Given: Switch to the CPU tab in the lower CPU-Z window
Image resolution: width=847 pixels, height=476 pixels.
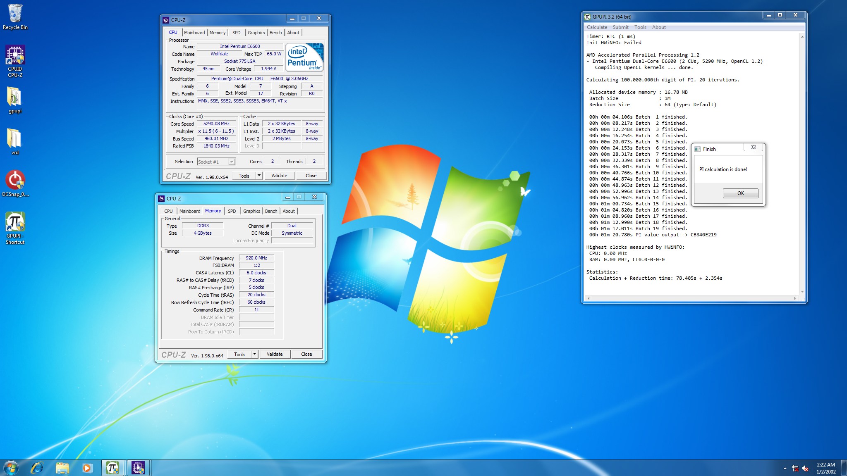Looking at the screenshot, I should pyautogui.click(x=168, y=211).
